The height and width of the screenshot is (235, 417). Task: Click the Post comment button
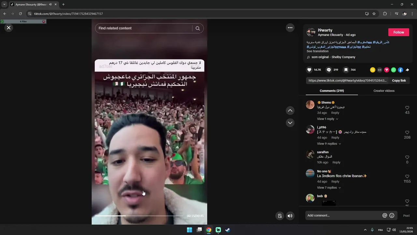point(406,216)
